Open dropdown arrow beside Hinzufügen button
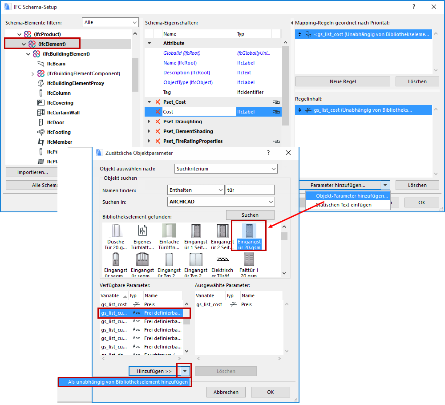445x405 pixels. click(185, 371)
